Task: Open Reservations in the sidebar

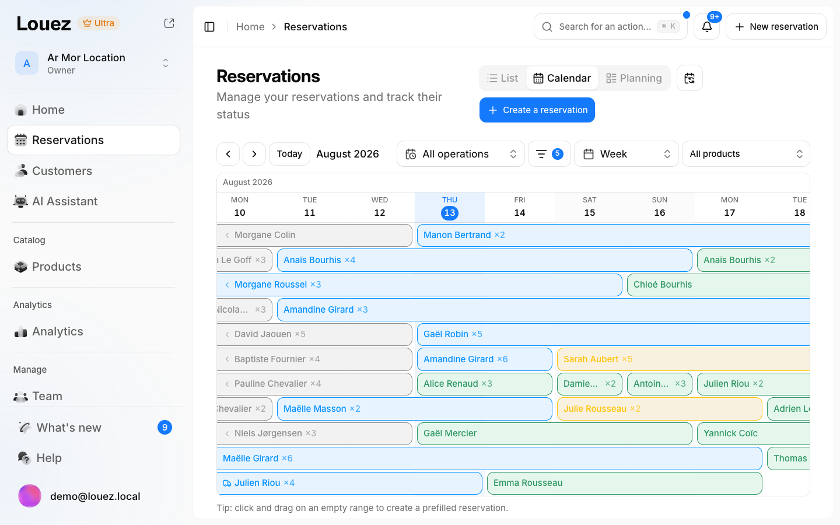Action: click(x=93, y=140)
